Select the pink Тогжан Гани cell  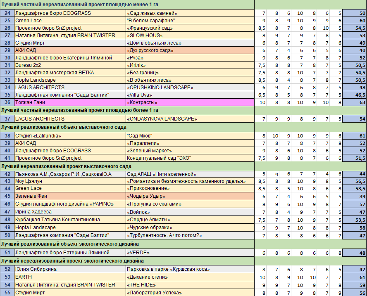point(69,102)
